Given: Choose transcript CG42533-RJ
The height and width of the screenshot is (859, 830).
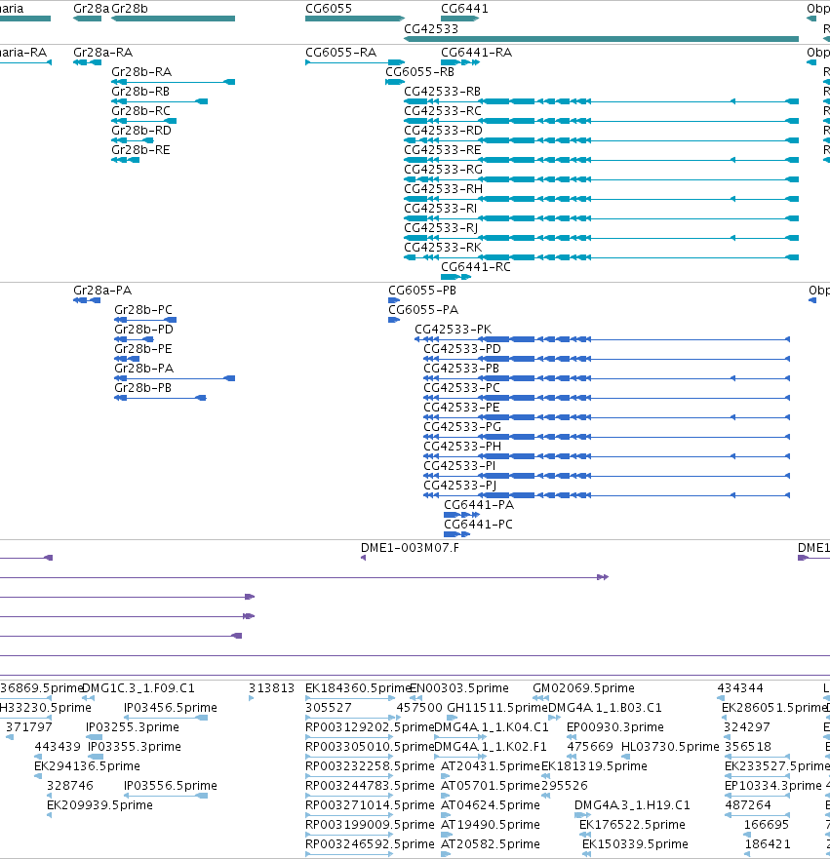Looking at the screenshot, I should coord(601,238).
